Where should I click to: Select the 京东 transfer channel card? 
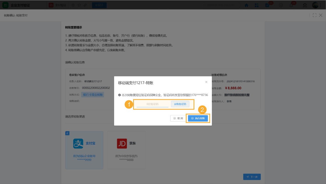click(x=126, y=150)
